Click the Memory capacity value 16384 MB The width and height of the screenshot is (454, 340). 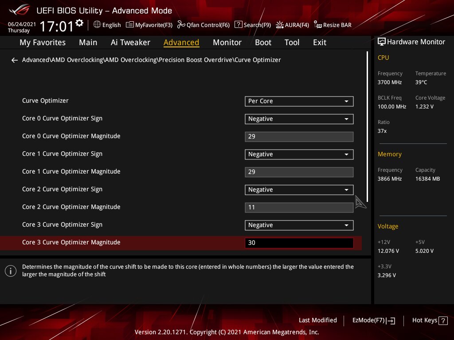(x=428, y=179)
